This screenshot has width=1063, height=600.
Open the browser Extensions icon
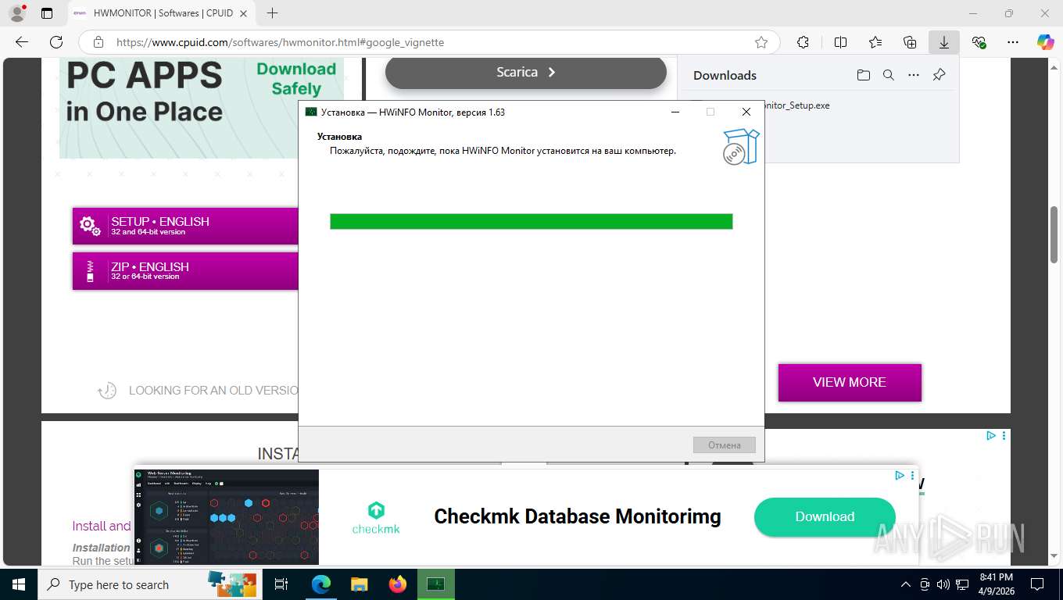(803, 42)
